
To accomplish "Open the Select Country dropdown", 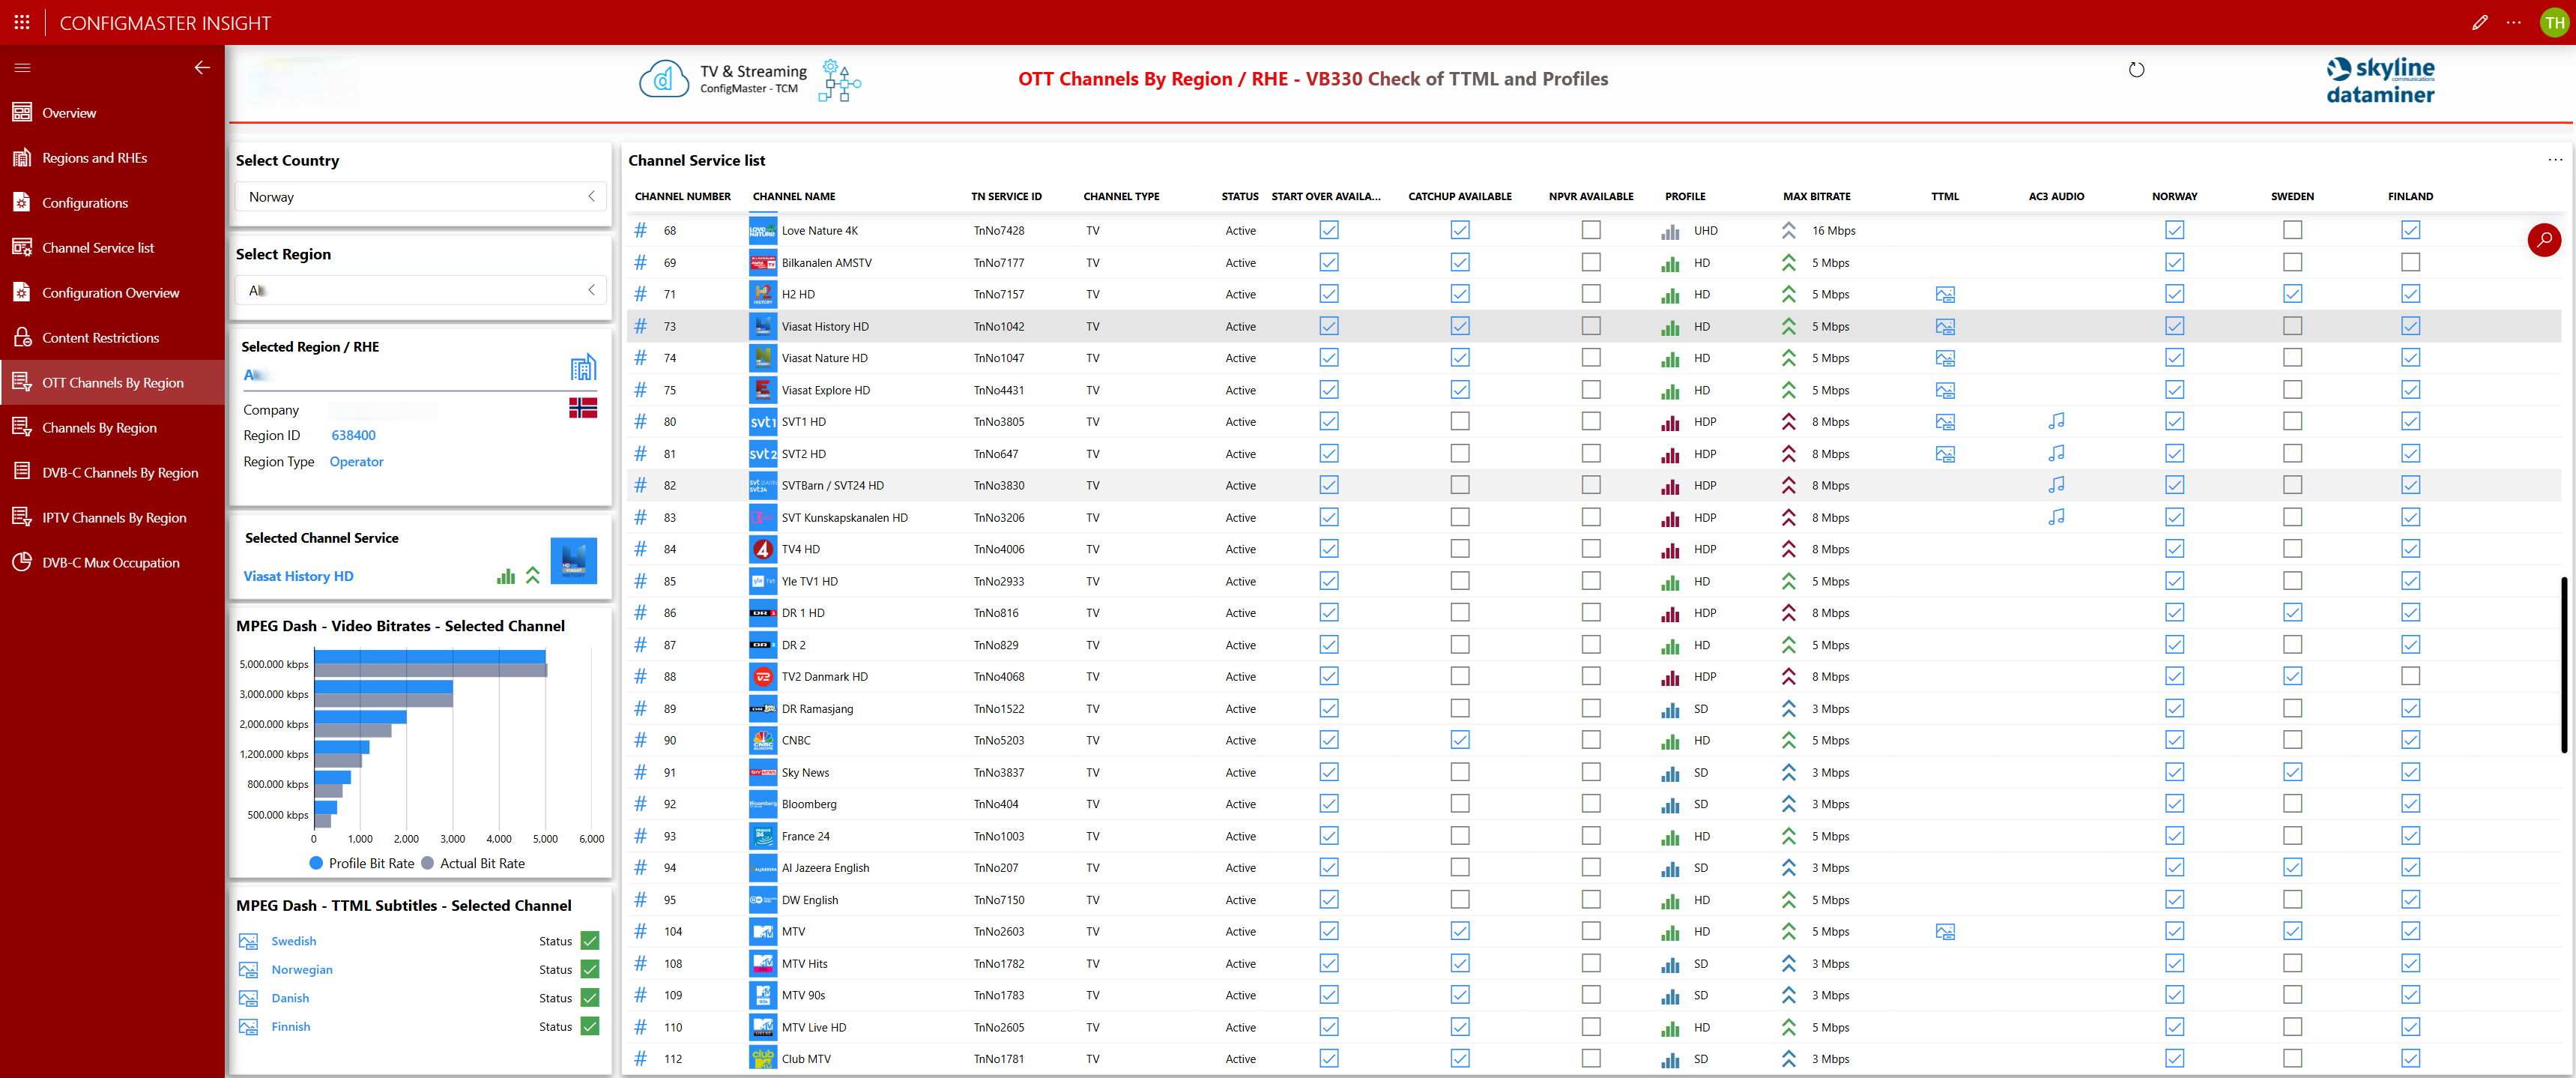I will click(x=420, y=196).
